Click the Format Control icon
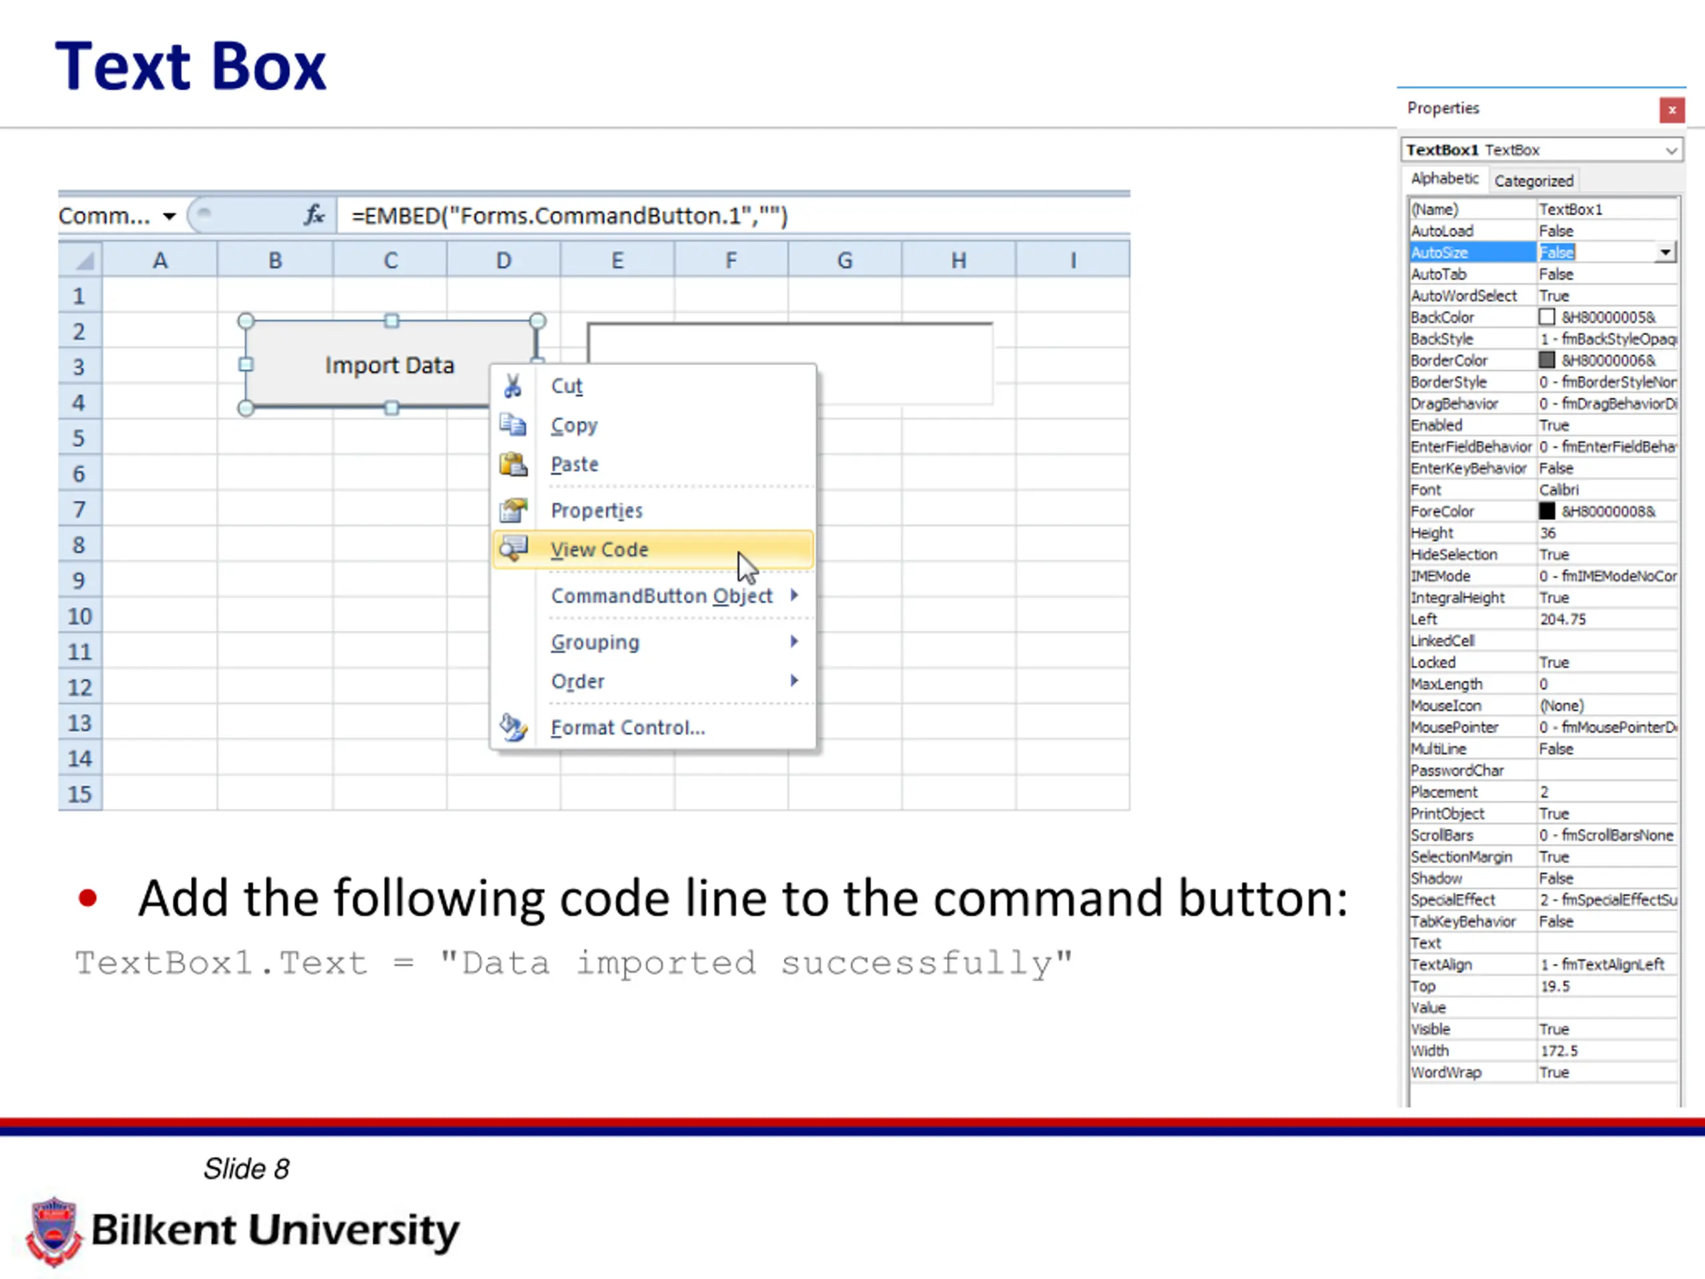This screenshot has width=1705, height=1279. tap(513, 727)
